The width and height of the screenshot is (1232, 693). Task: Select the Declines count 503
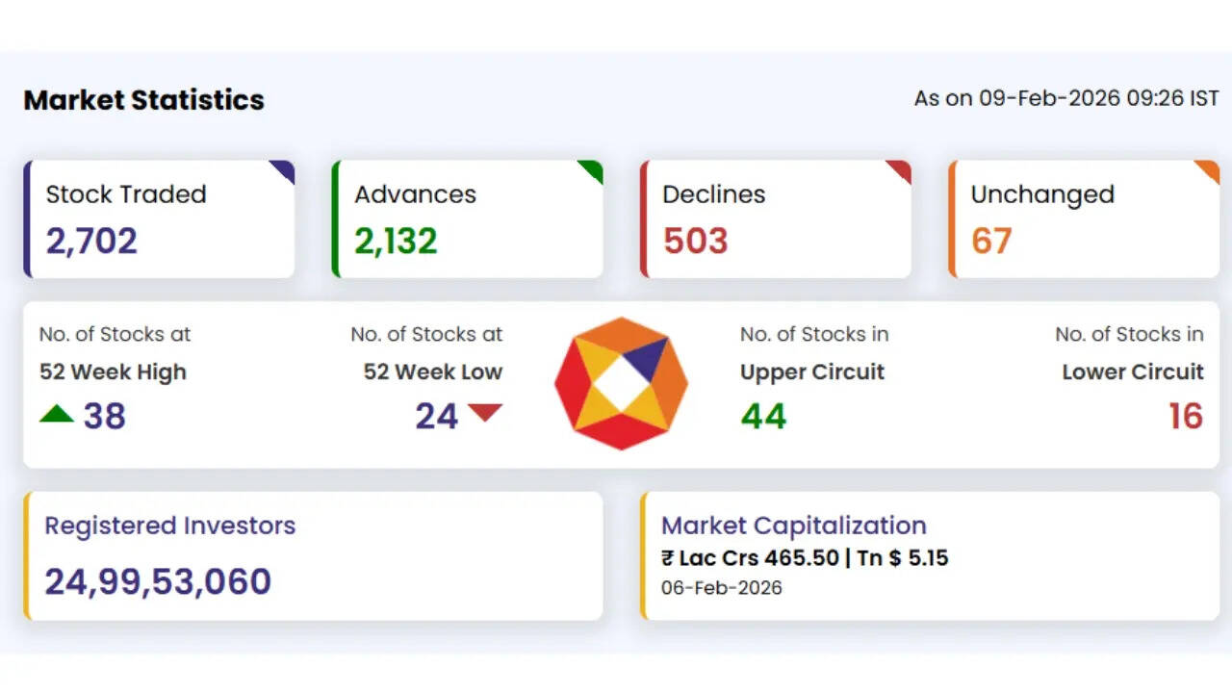[695, 241]
